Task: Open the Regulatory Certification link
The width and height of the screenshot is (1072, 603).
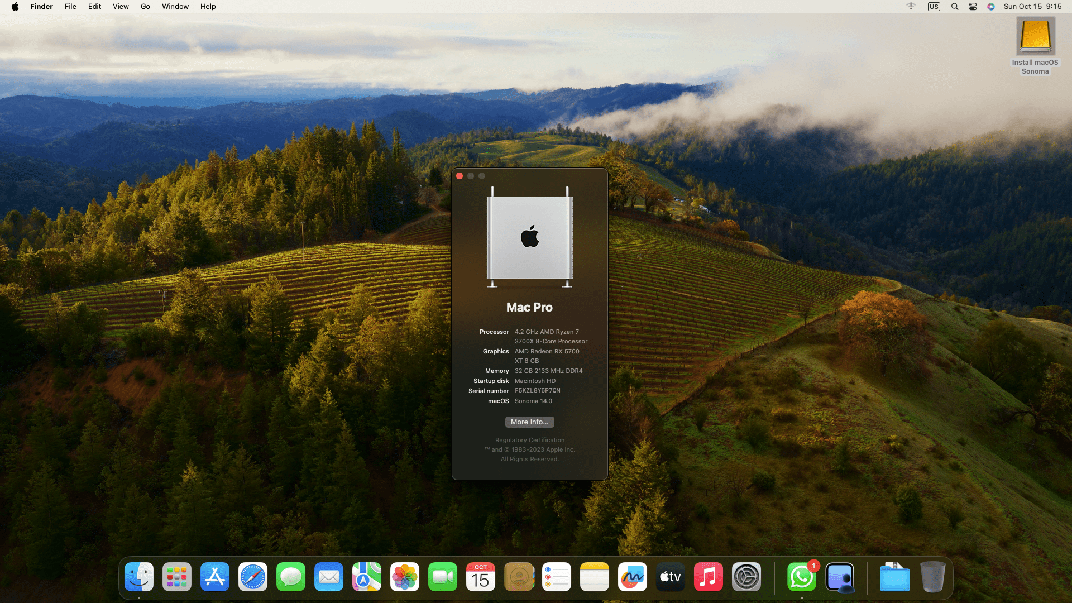Action: [x=529, y=440]
